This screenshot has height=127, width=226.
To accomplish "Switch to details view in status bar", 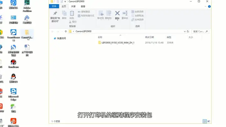I will click(x=205, y=121).
